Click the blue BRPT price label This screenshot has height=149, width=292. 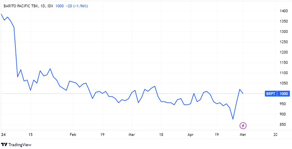click(271, 93)
